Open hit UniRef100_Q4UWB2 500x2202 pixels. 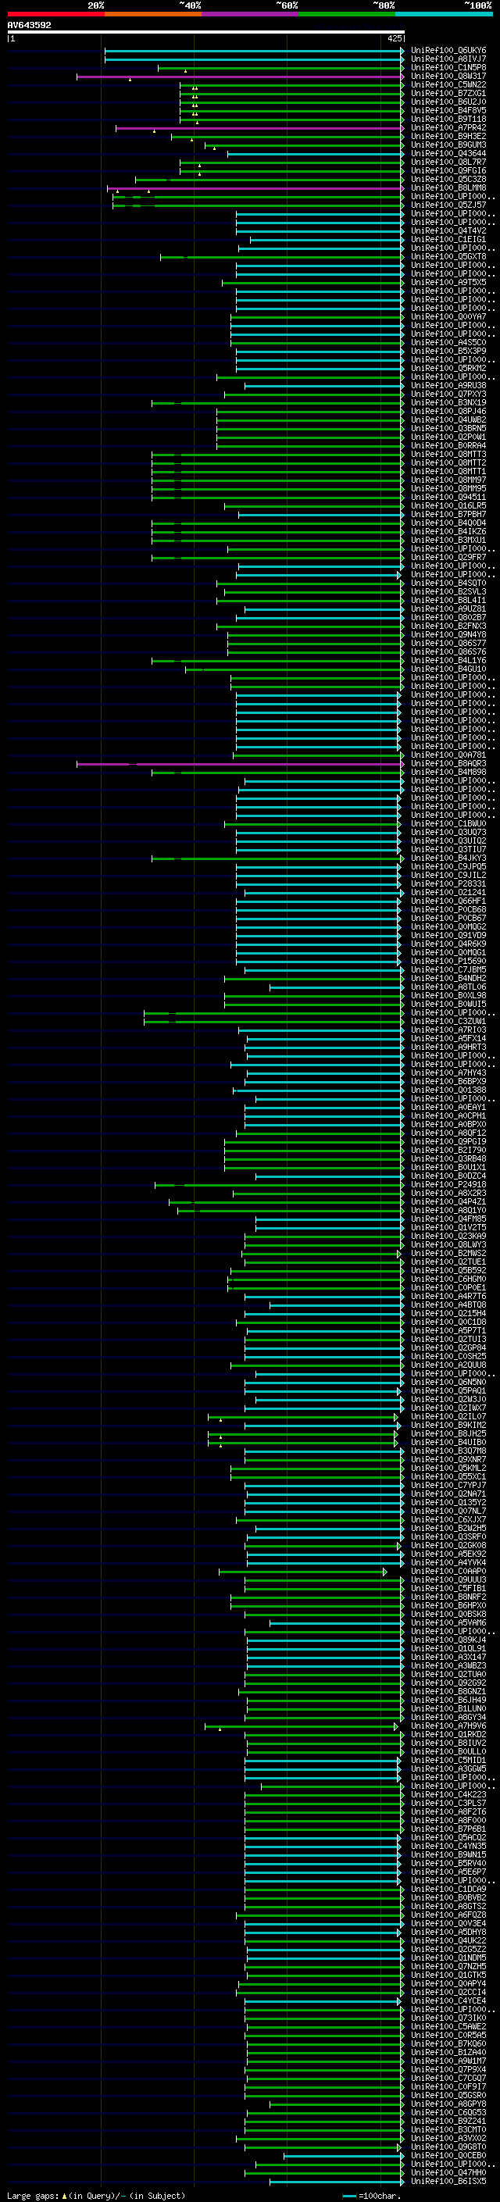pos(448,419)
